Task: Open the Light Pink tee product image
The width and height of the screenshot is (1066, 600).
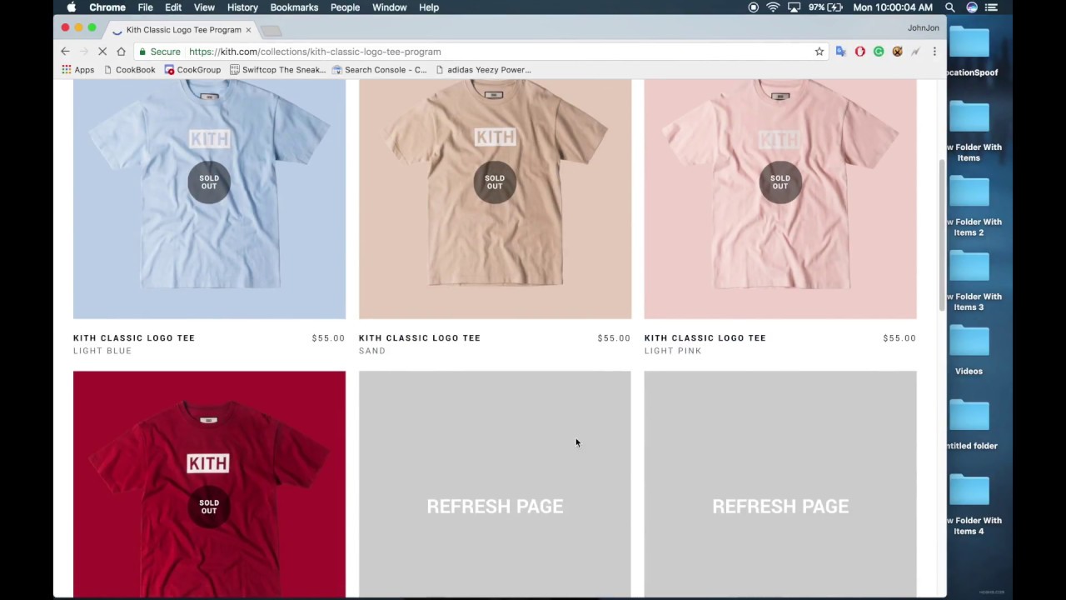Action: click(780, 199)
